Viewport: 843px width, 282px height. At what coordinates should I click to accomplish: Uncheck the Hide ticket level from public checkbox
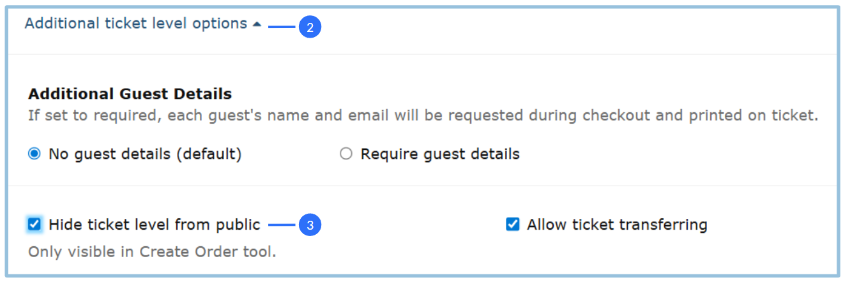pyautogui.click(x=34, y=224)
